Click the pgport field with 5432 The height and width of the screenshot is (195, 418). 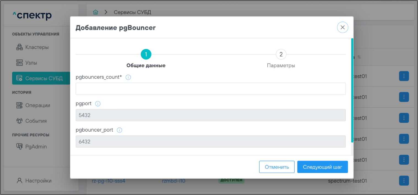pyautogui.click(x=211, y=115)
